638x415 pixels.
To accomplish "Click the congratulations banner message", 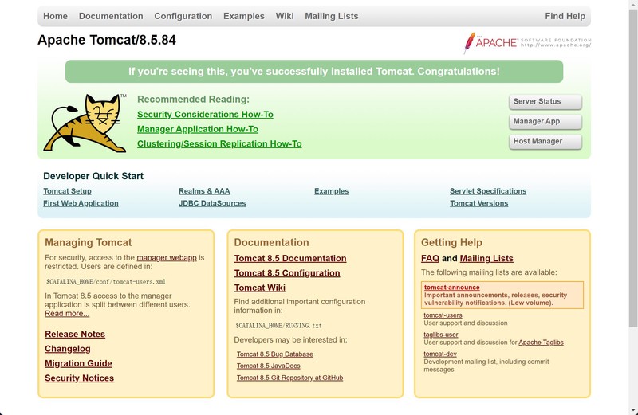I will coord(314,72).
